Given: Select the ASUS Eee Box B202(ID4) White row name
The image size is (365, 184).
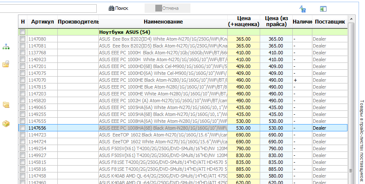Looking at the screenshot, I should (x=163, y=39).
